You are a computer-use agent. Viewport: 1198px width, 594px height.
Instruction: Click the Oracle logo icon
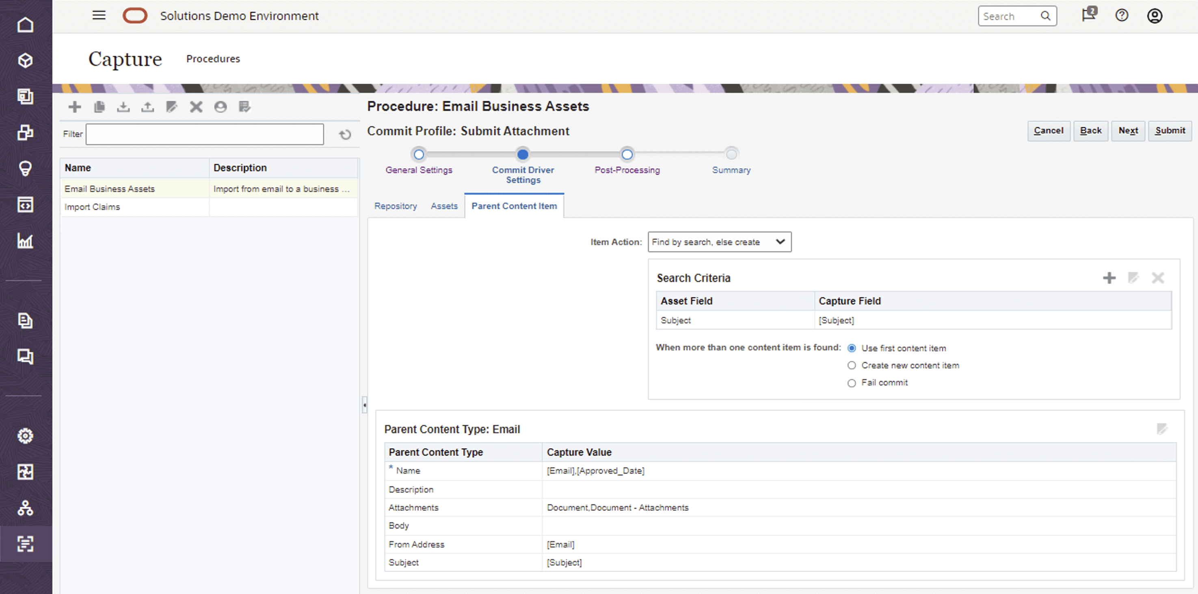(x=135, y=15)
